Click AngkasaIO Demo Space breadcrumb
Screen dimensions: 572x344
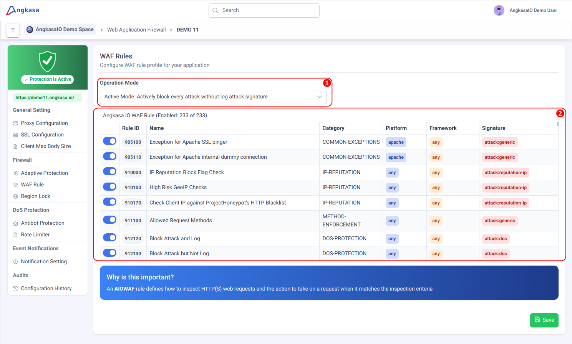(60, 30)
